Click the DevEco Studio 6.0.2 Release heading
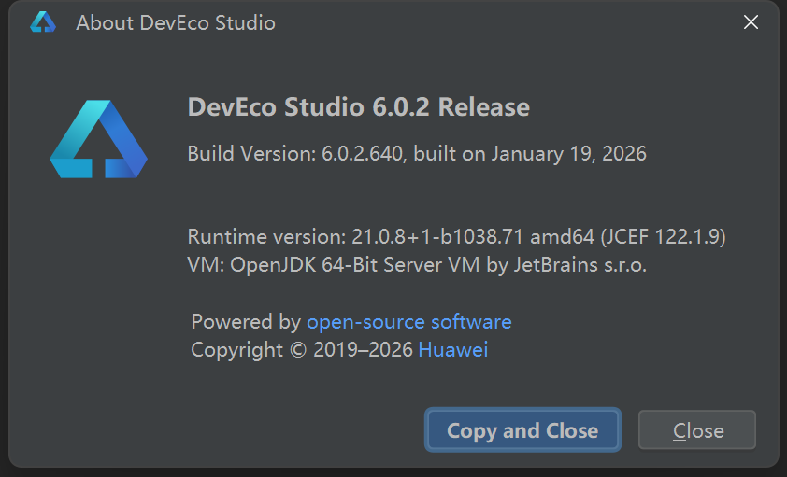 pyautogui.click(x=358, y=107)
